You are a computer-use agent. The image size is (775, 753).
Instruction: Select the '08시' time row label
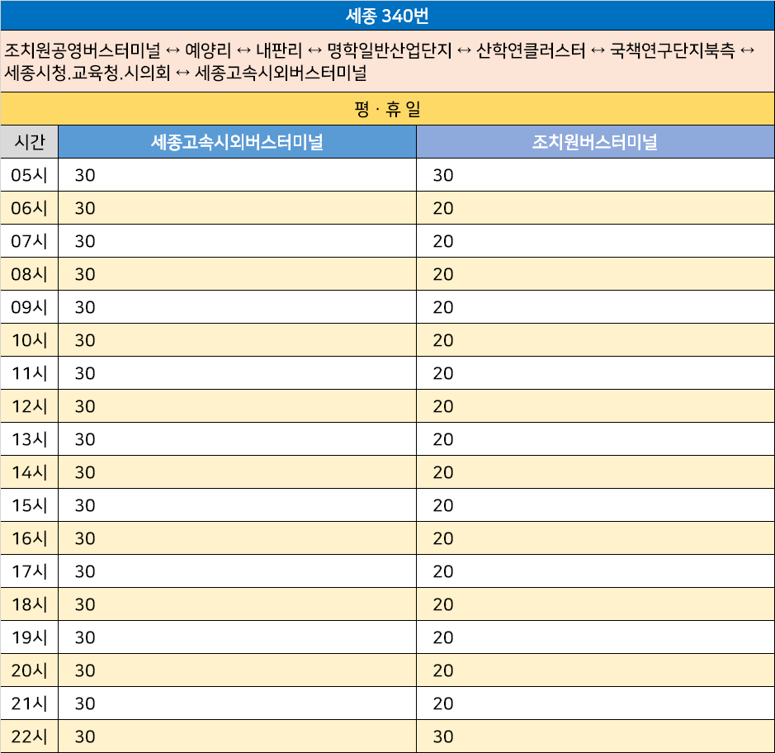coord(29,274)
